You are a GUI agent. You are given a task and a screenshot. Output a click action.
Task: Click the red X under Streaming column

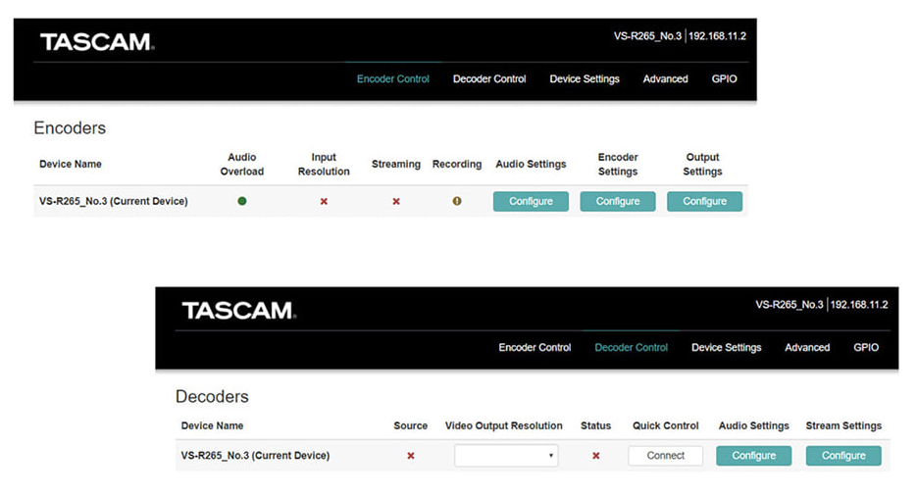click(x=396, y=202)
